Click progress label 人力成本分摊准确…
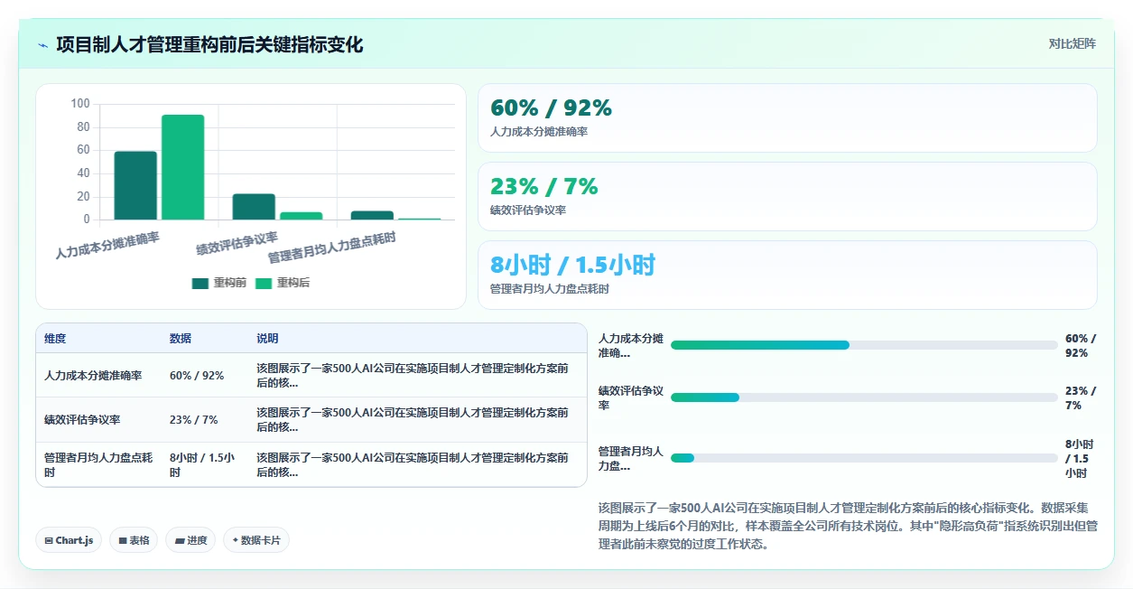Image resolution: width=1133 pixels, height=589 pixels. pos(631,346)
